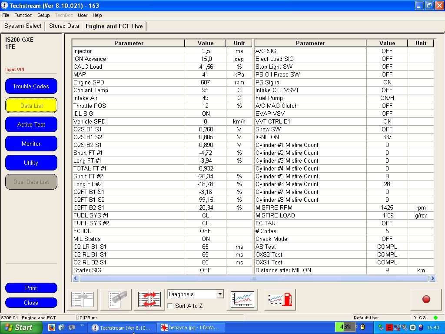The width and height of the screenshot is (445, 334).
Task: Launch Firefox from the quick launch bar
Action: (51, 327)
